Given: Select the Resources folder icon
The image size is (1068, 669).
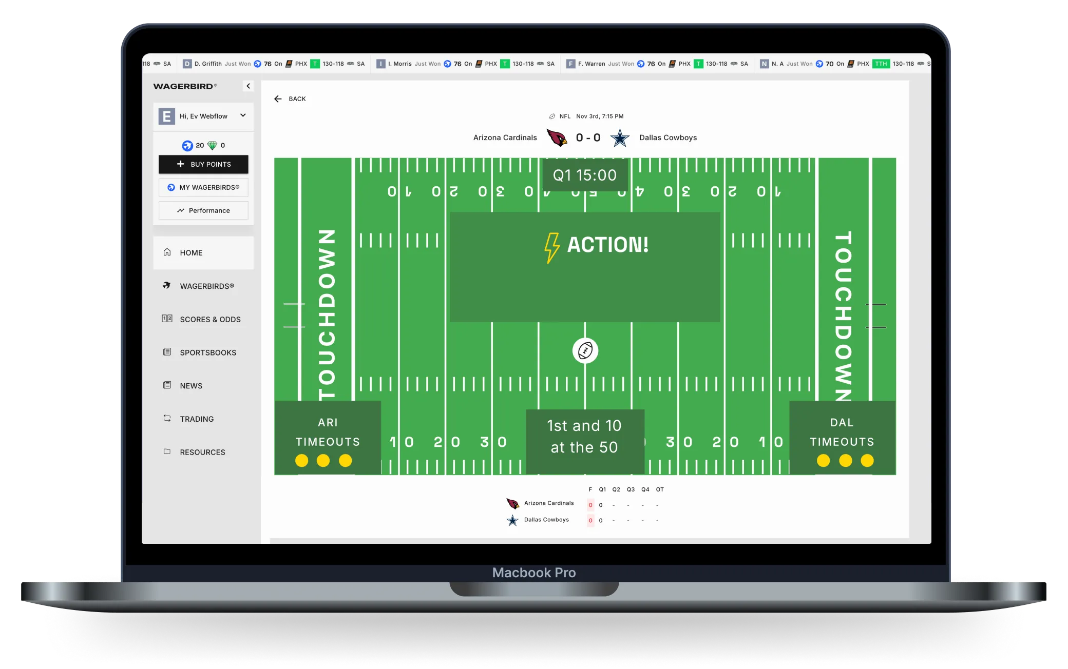Looking at the screenshot, I should [x=166, y=451].
